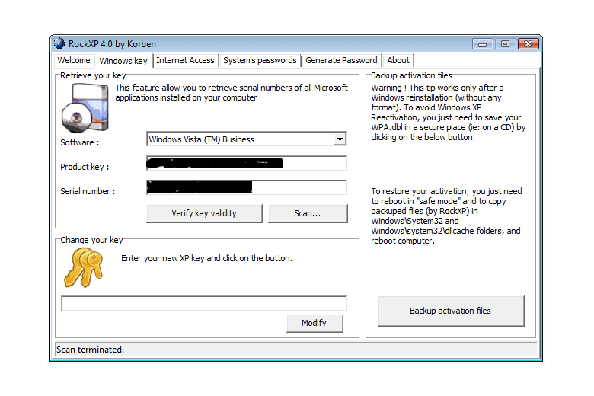The width and height of the screenshot is (594, 396).
Task: Click the 'Retrieve your key' group title
Action: (93, 75)
